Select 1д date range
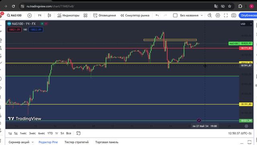Image resolution: width=257 pixels, height=145 pixels. tap(10, 133)
